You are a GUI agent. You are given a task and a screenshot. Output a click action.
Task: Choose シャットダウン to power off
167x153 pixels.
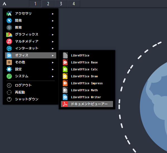(31, 99)
